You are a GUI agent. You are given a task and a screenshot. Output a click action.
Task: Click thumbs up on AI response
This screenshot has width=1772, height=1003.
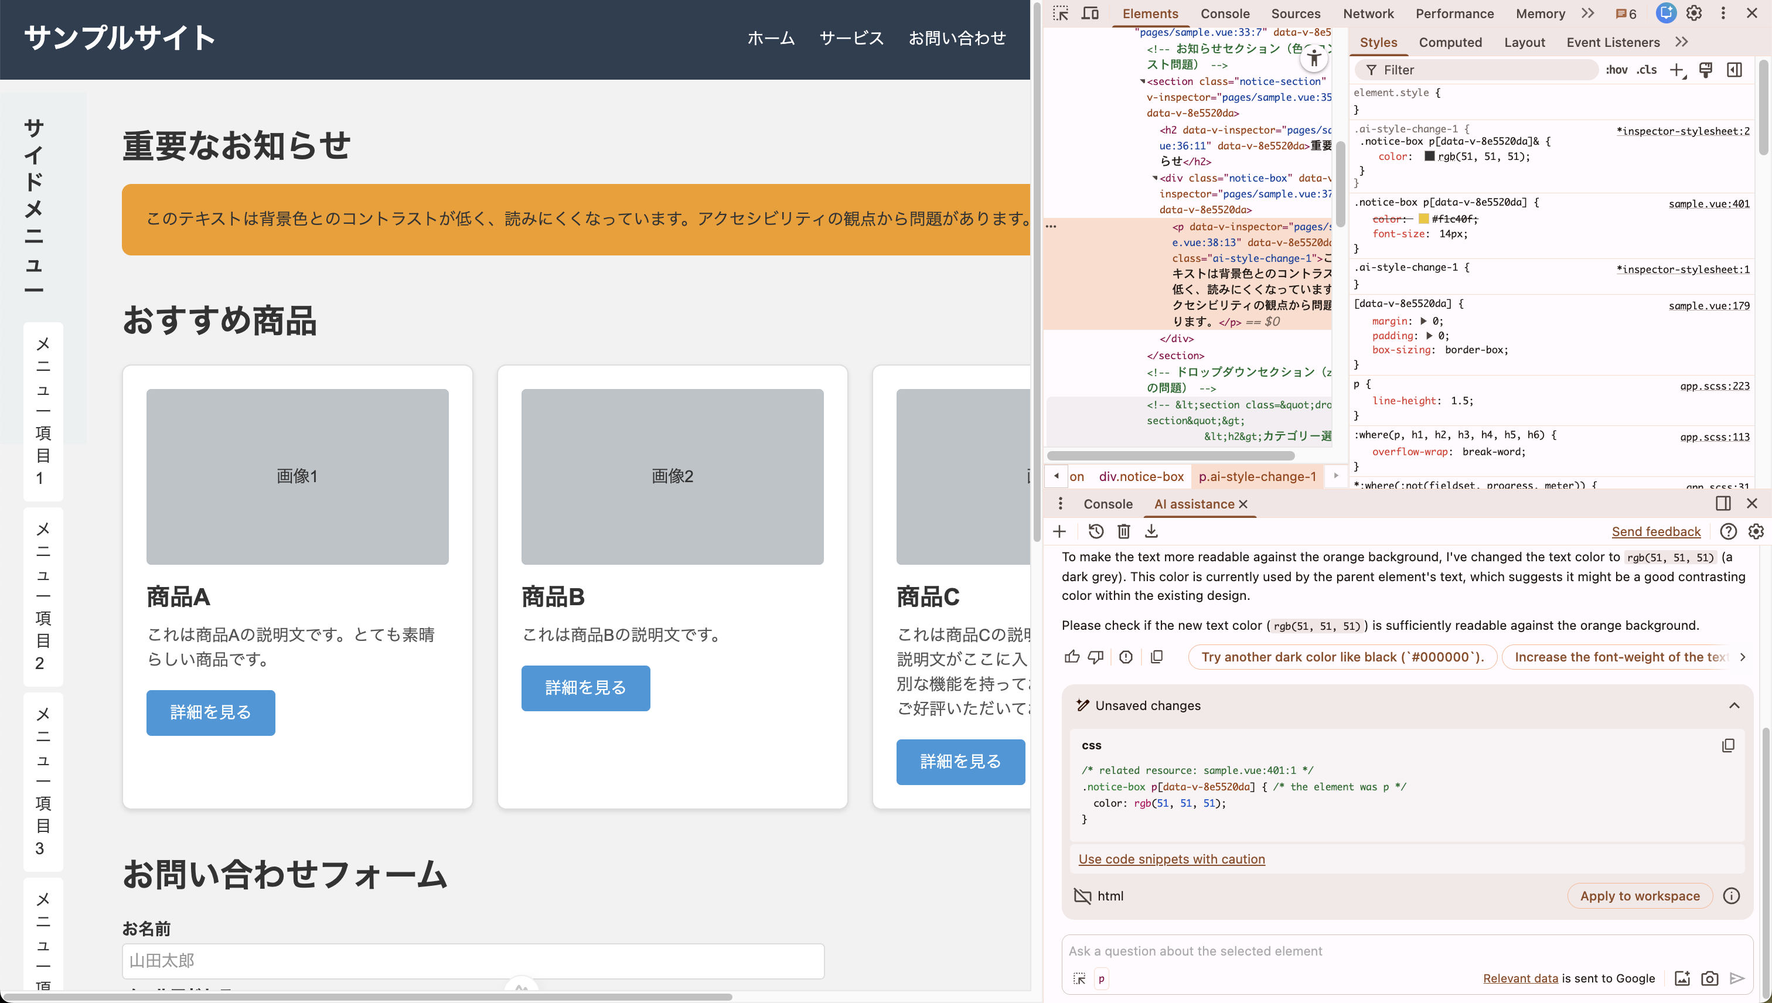(x=1071, y=657)
